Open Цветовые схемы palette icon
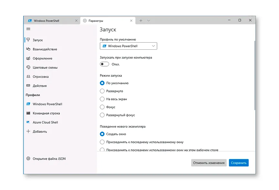This screenshot has height=190, width=279. (x=28, y=67)
